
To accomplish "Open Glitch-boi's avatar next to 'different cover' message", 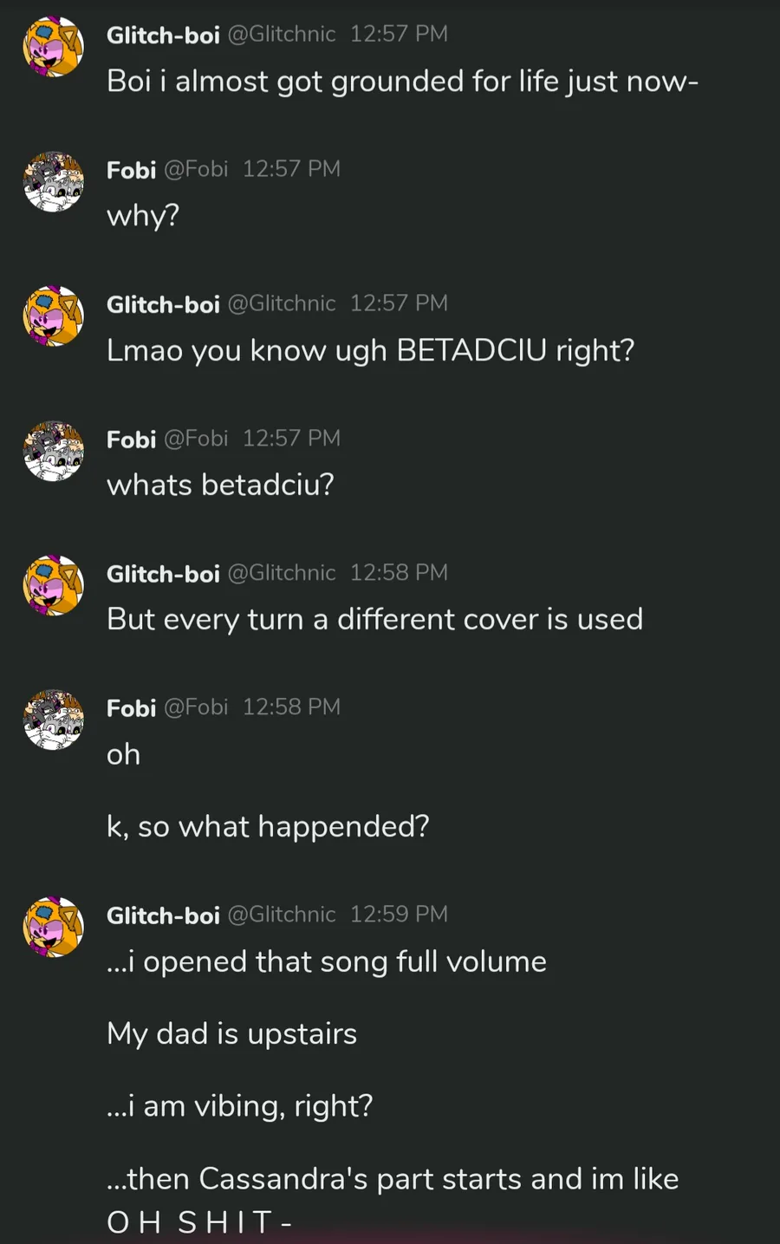I will [53, 586].
